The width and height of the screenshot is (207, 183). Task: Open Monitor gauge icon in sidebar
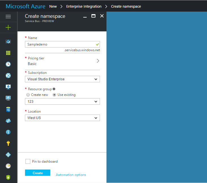point(8,166)
